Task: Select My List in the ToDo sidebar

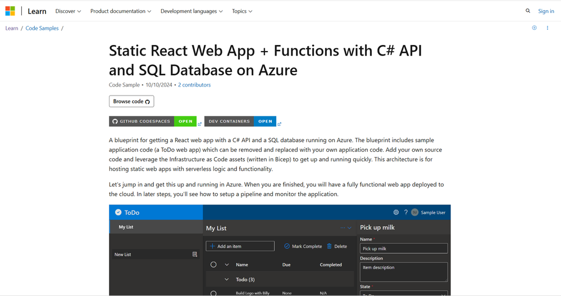Action: (x=156, y=227)
